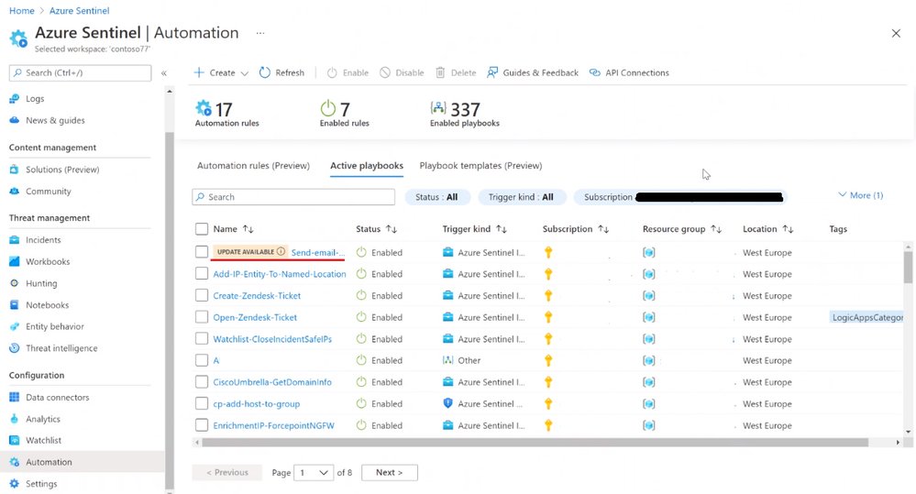Viewport: 916px width, 494px height.
Task: Go to Home breadcrumb link
Action: [x=22, y=10]
